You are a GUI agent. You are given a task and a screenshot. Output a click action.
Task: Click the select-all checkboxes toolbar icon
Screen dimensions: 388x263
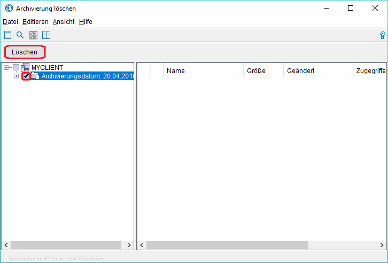[x=33, y=35]
